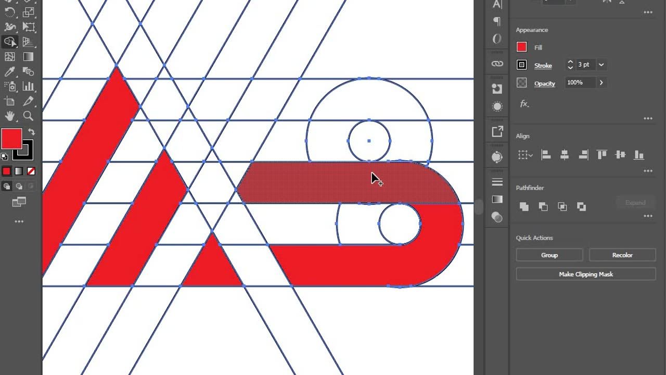This screenshot has width=666, height=375.
Task: Open more options in Appearance section
Action: (648, 119)
